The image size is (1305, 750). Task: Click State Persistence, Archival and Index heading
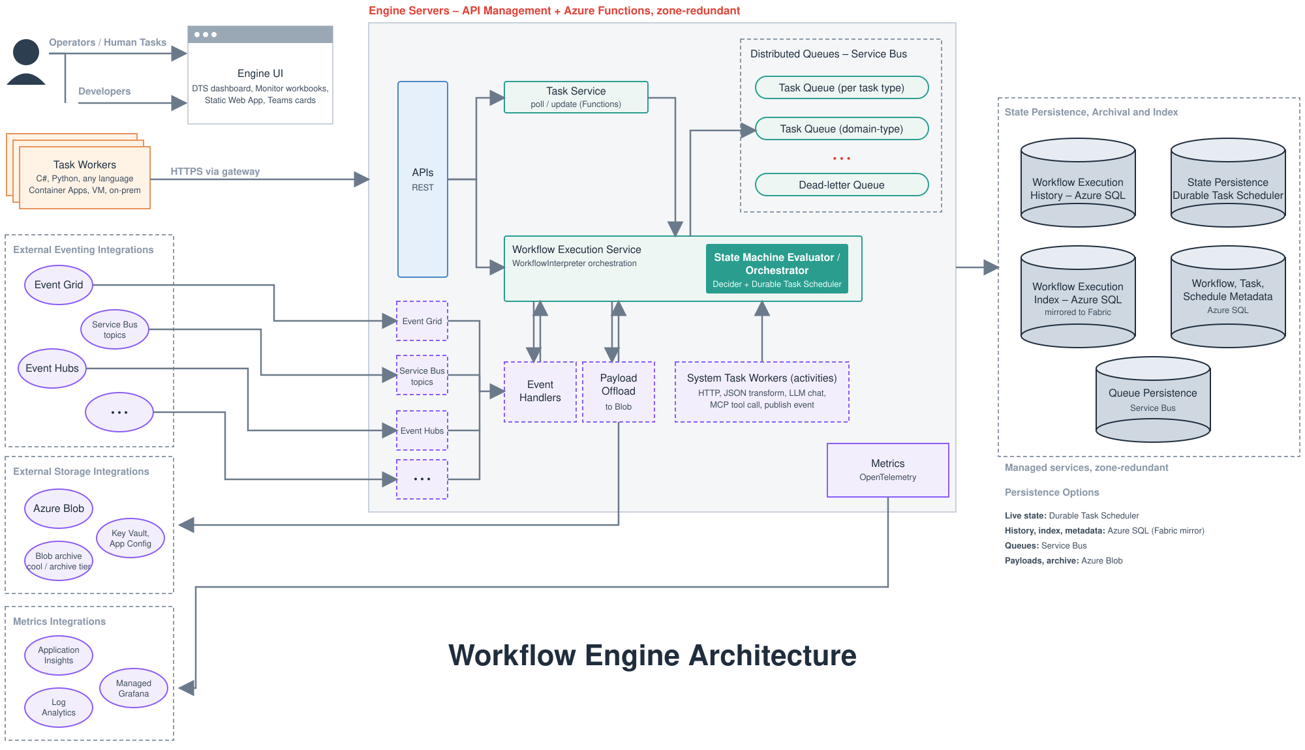1092,112
